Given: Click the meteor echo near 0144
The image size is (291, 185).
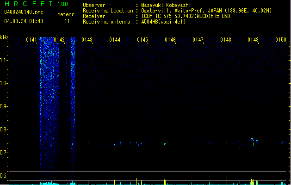Looking at the screenshot, I should tap(120, 143).
